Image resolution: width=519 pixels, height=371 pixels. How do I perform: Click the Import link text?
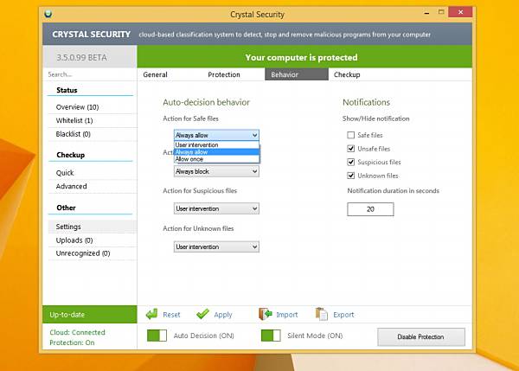[287, 315]
